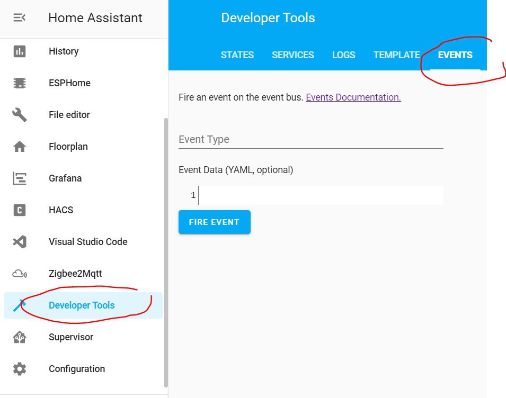
Task: Click the Visual Studio Code icon
Action: click(x=20, y=242)
